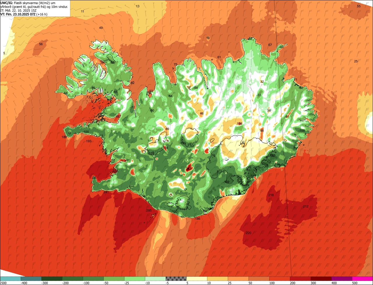Select the map value 11

click(x=82, y=11)
